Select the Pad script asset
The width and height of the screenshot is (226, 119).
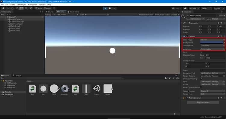[x=76, y=89]
